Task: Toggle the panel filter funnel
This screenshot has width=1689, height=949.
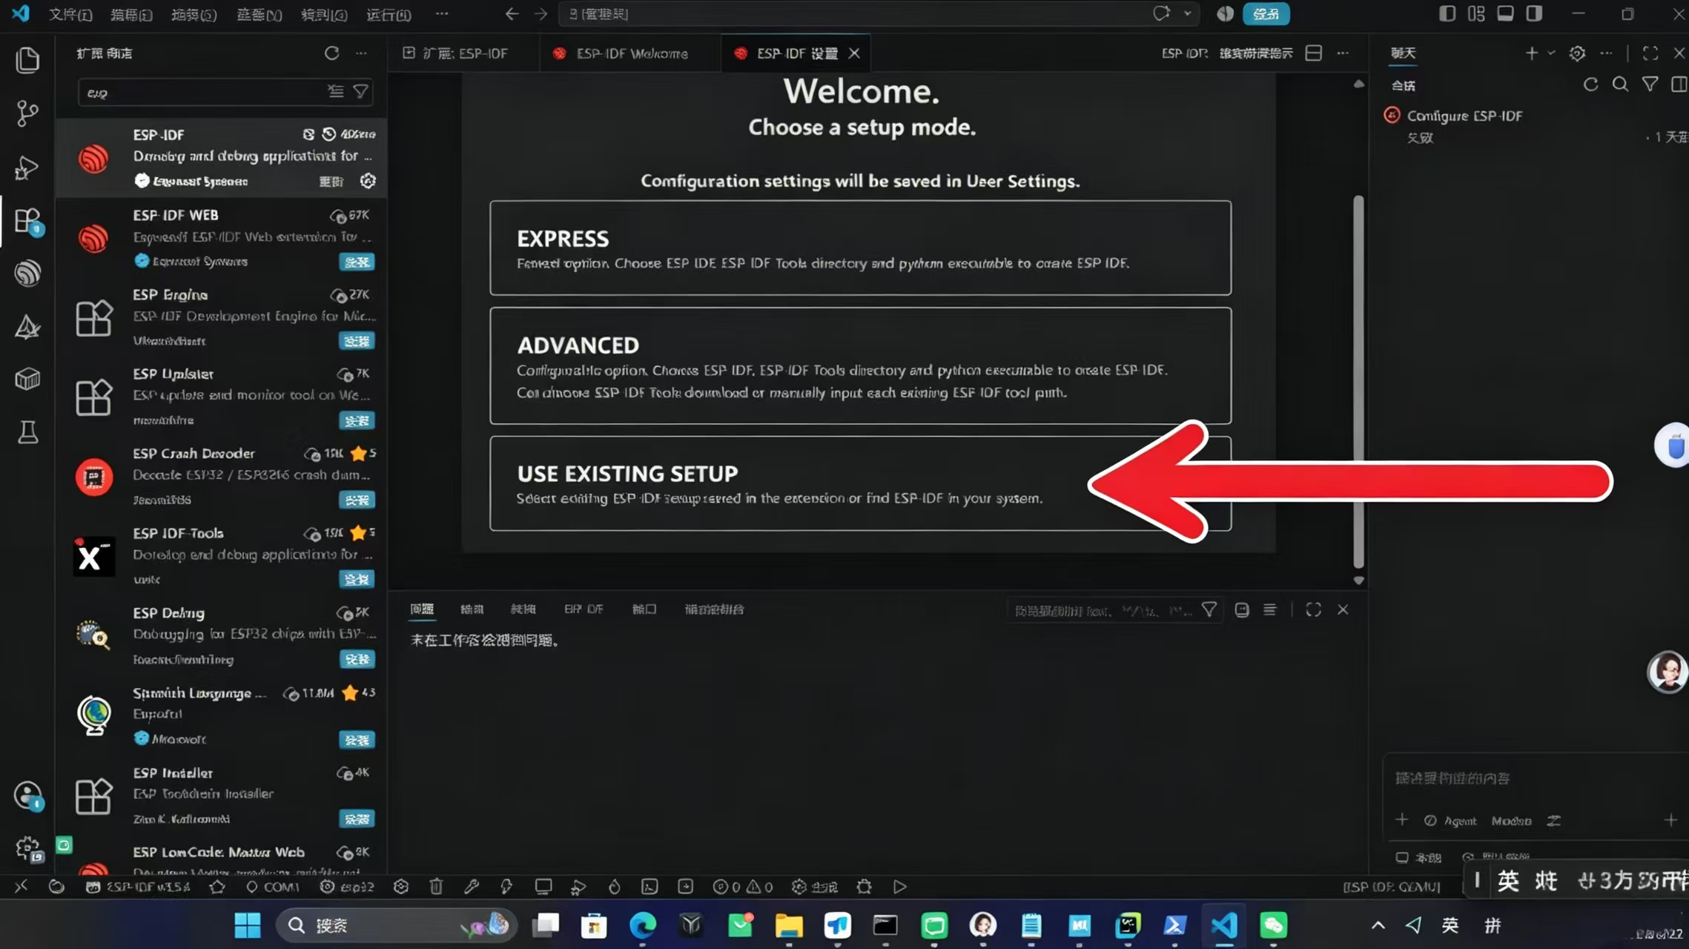Action: (x=1209, y=609)
